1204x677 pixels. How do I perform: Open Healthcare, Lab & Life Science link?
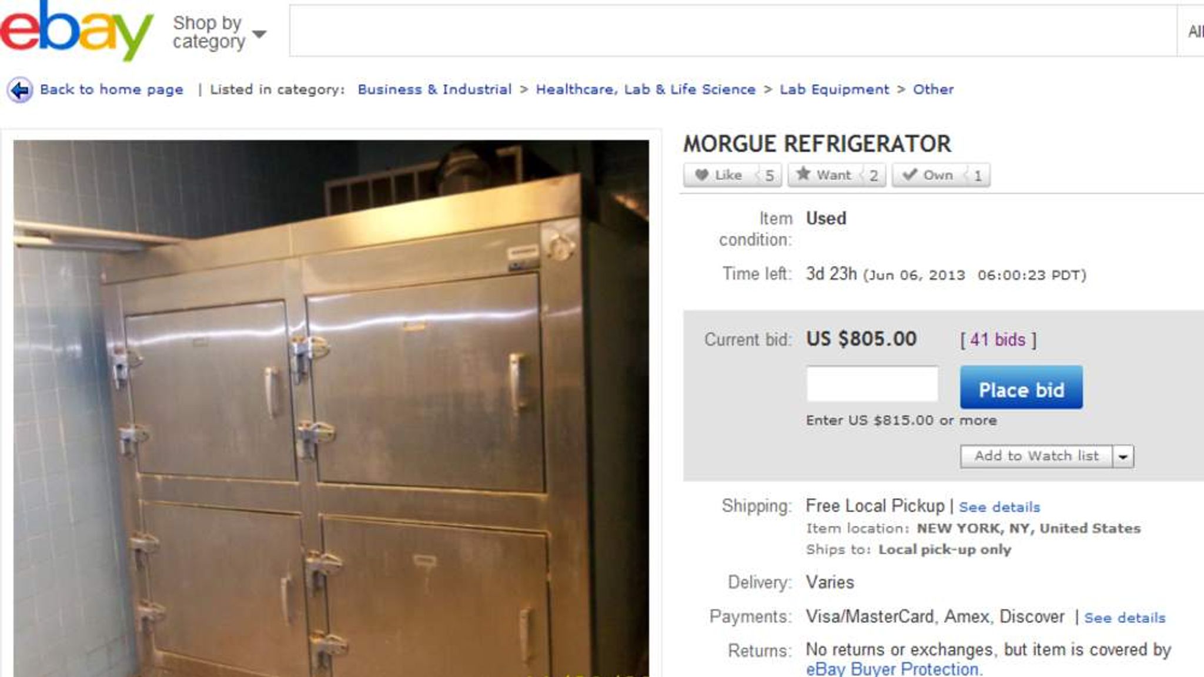[x=646, y=89]
